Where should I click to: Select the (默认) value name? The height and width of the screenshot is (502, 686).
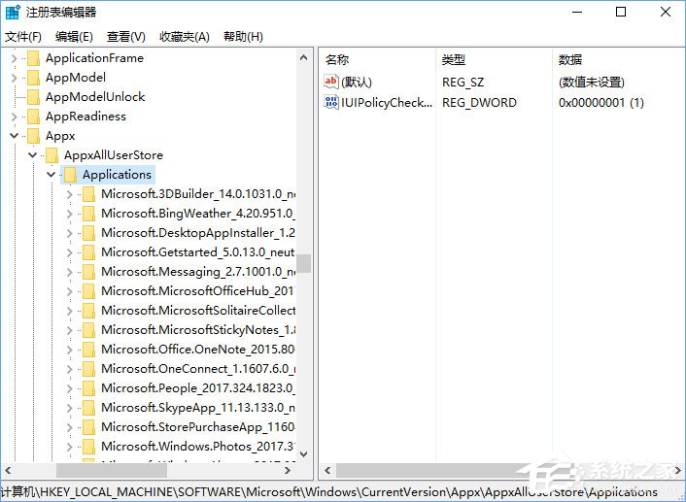pos(357,83)
